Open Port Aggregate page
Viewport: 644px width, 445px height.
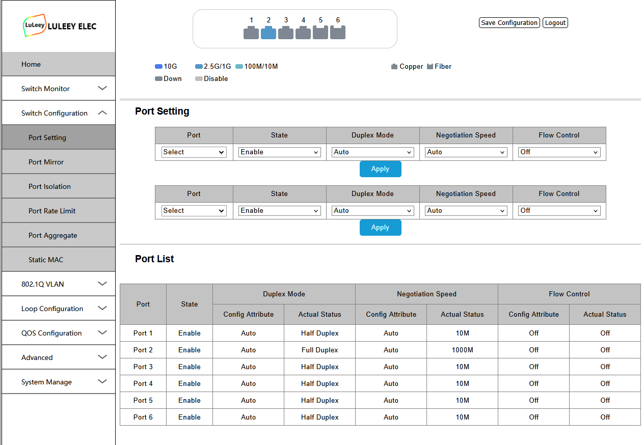59,235
